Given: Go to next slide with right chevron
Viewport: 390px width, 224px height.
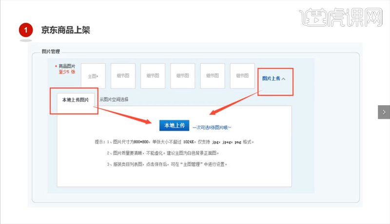Looking at the screenshot, I should tap(384, 112).
